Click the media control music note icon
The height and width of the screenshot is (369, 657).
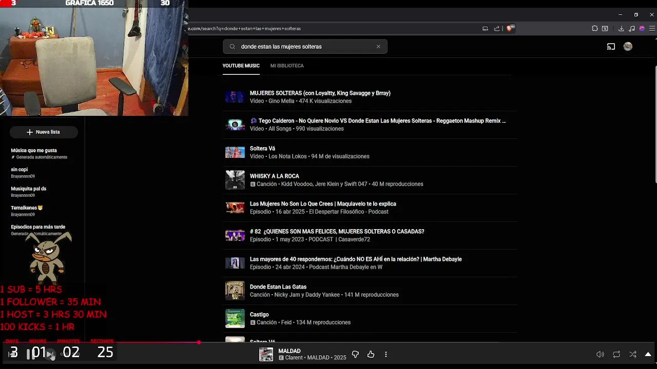click(632, 29)
